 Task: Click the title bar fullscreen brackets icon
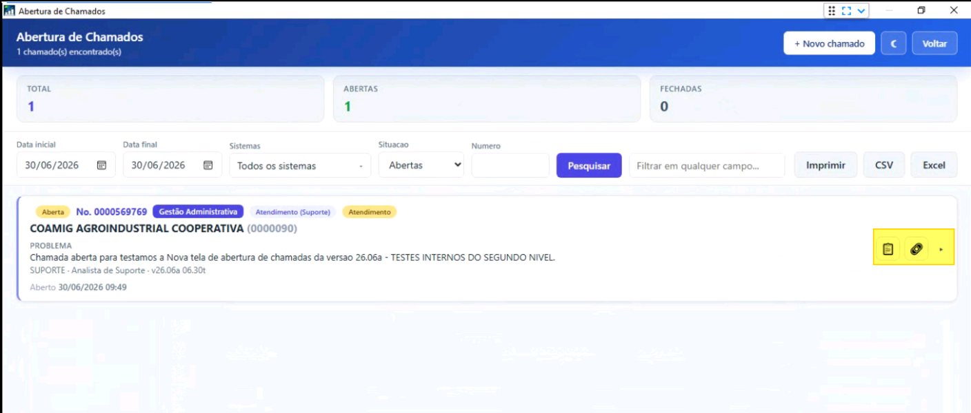(x=847, y=11)
